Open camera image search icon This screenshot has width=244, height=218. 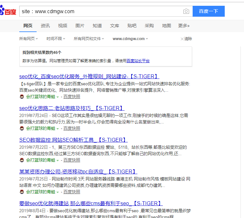tap(186, 11)
